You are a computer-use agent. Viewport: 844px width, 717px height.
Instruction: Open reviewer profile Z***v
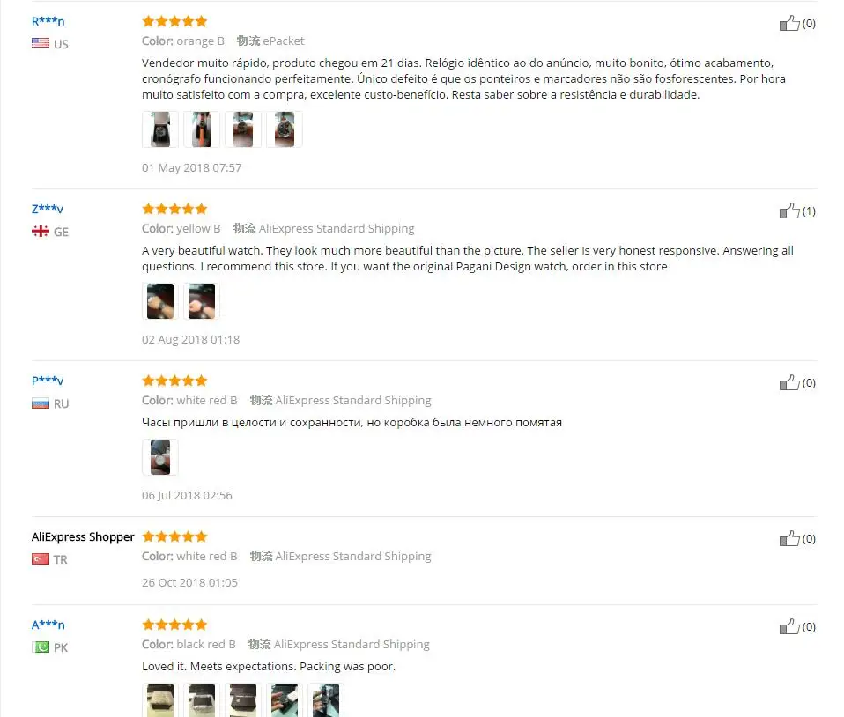(48, 209)
